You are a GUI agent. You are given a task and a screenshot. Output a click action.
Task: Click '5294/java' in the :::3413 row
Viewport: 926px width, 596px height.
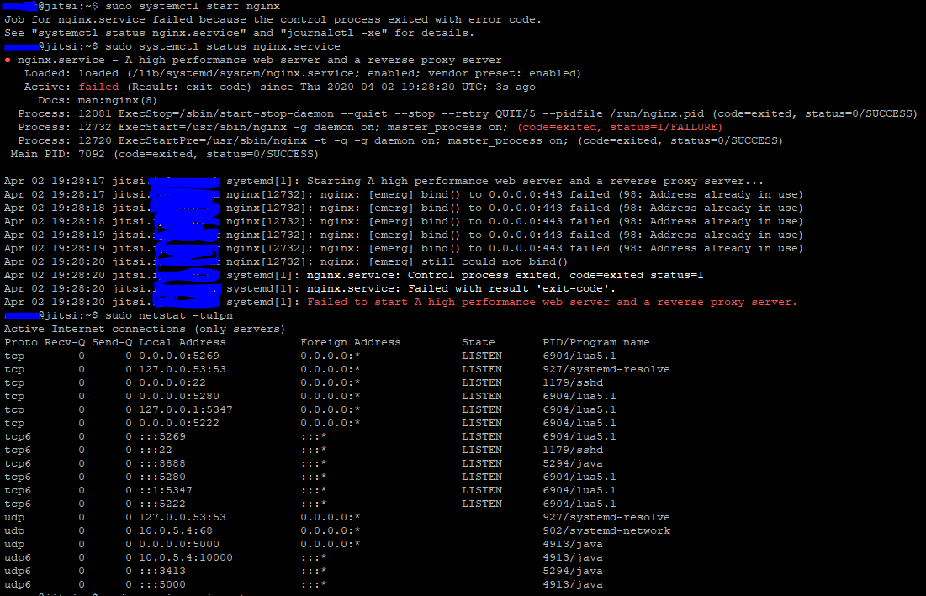coord(573,572)
